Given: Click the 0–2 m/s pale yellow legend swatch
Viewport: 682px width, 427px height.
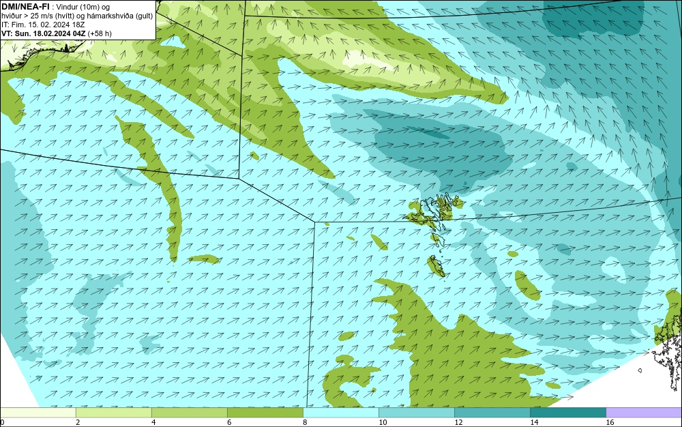Looking at the screenshot, I should (x=38, y=412).
